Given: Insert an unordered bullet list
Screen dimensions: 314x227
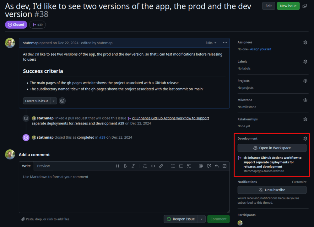Looking at the screenshot, I should pos(173,166).
